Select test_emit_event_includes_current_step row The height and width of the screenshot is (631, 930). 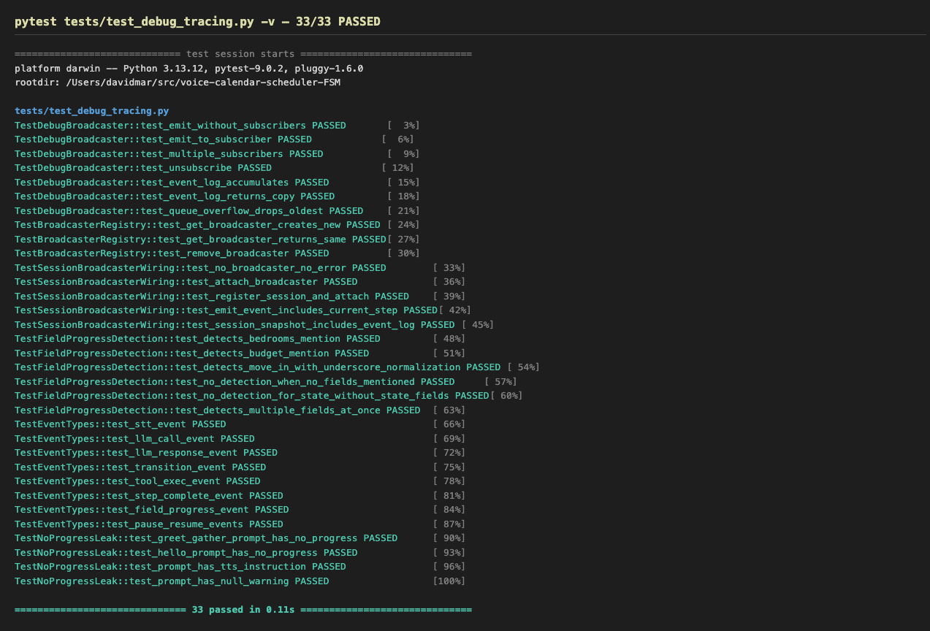pyautogui.click(x=243, y=310)
